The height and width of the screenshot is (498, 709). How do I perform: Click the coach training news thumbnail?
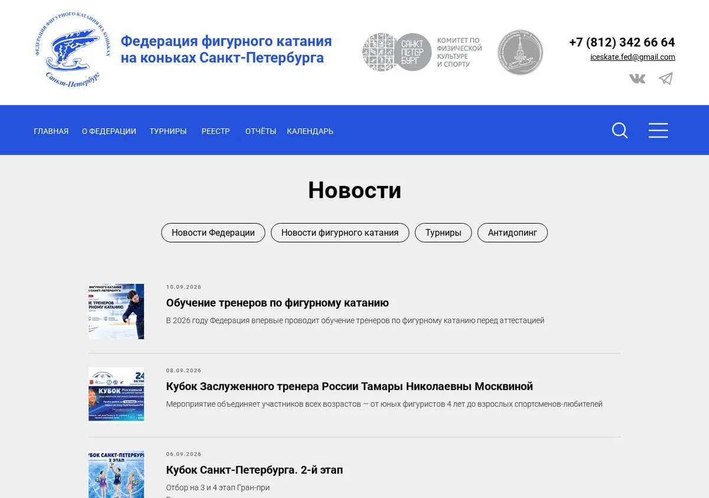click(116, 312)
